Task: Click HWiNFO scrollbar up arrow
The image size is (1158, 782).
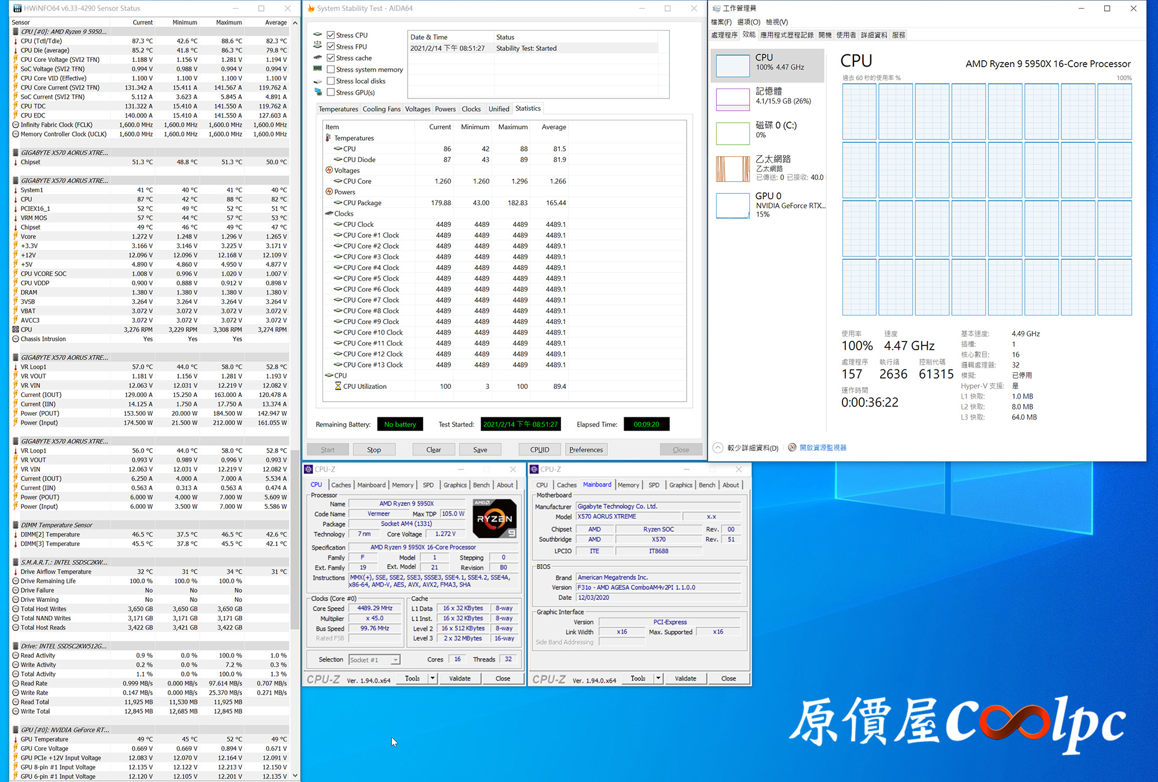Action: (x=295, y=23)
